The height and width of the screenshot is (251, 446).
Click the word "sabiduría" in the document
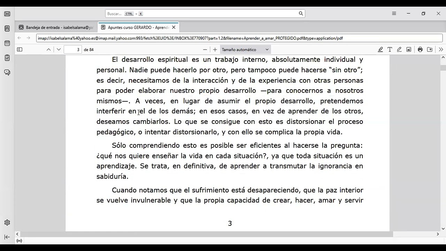(112, 176)
